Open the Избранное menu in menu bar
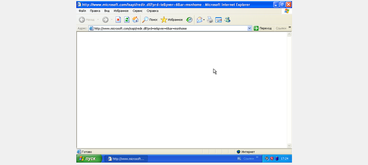 coord(121,11)
